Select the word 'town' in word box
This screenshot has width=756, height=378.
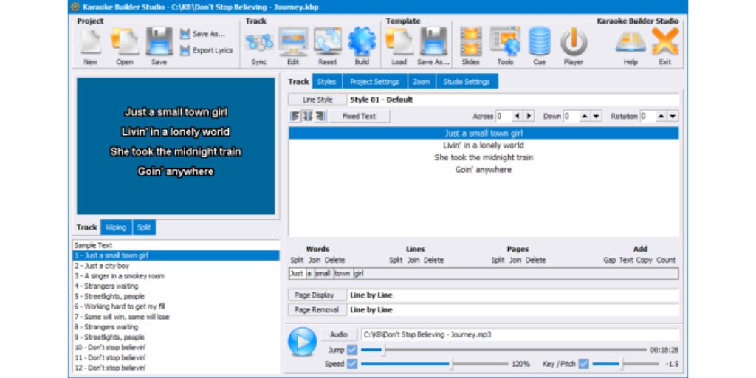(x=343, y=274)
